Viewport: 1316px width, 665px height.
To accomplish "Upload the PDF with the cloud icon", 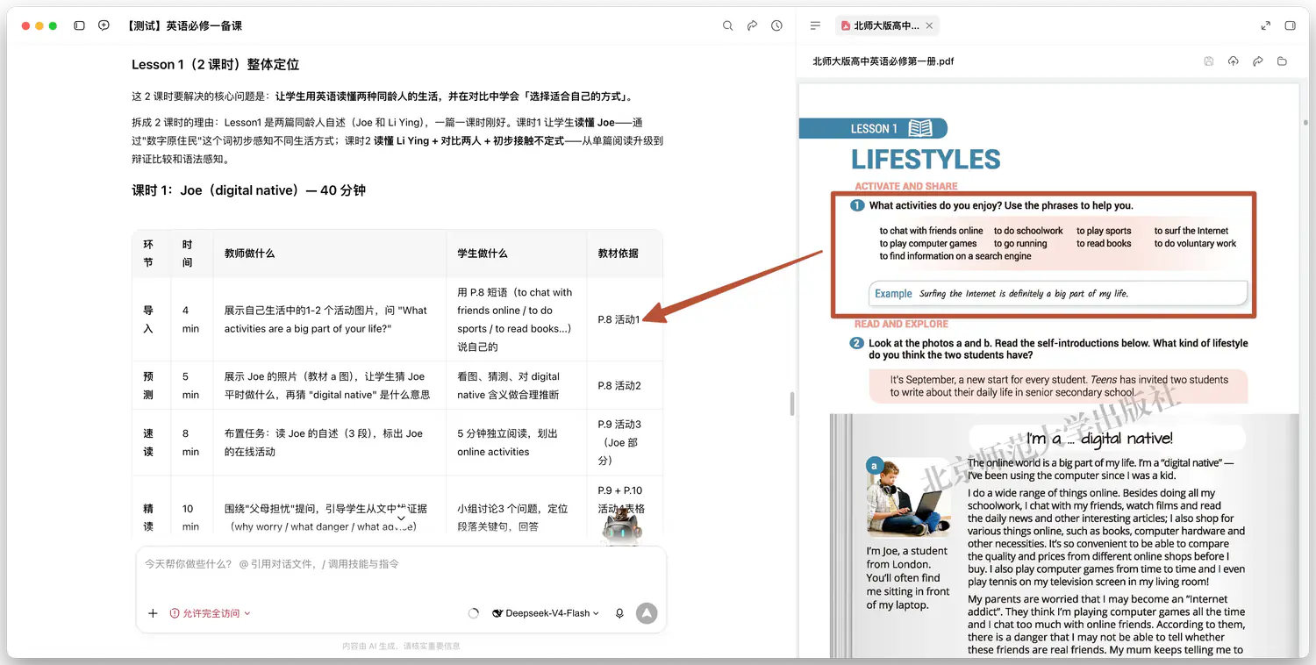I will pos(1233,61).
